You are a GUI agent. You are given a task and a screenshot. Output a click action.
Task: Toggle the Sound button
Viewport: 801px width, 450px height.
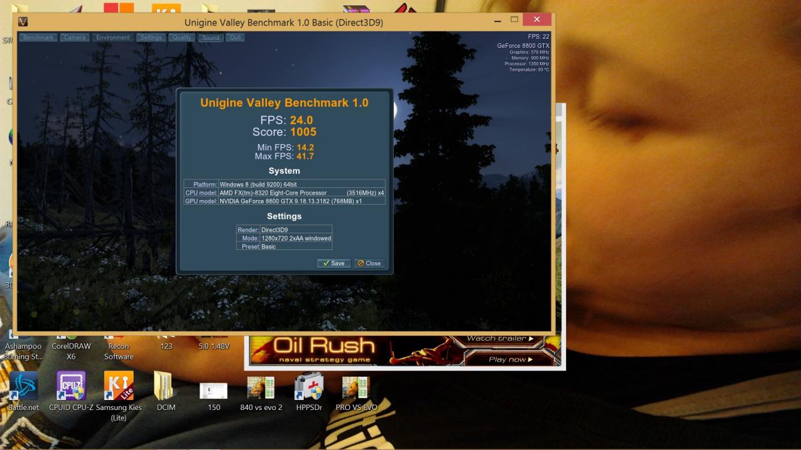pyautogui.click(x=211, y=38)
